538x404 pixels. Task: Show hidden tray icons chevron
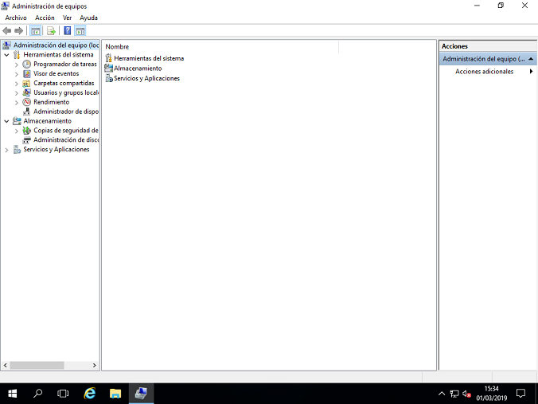[x=442, y=394]
